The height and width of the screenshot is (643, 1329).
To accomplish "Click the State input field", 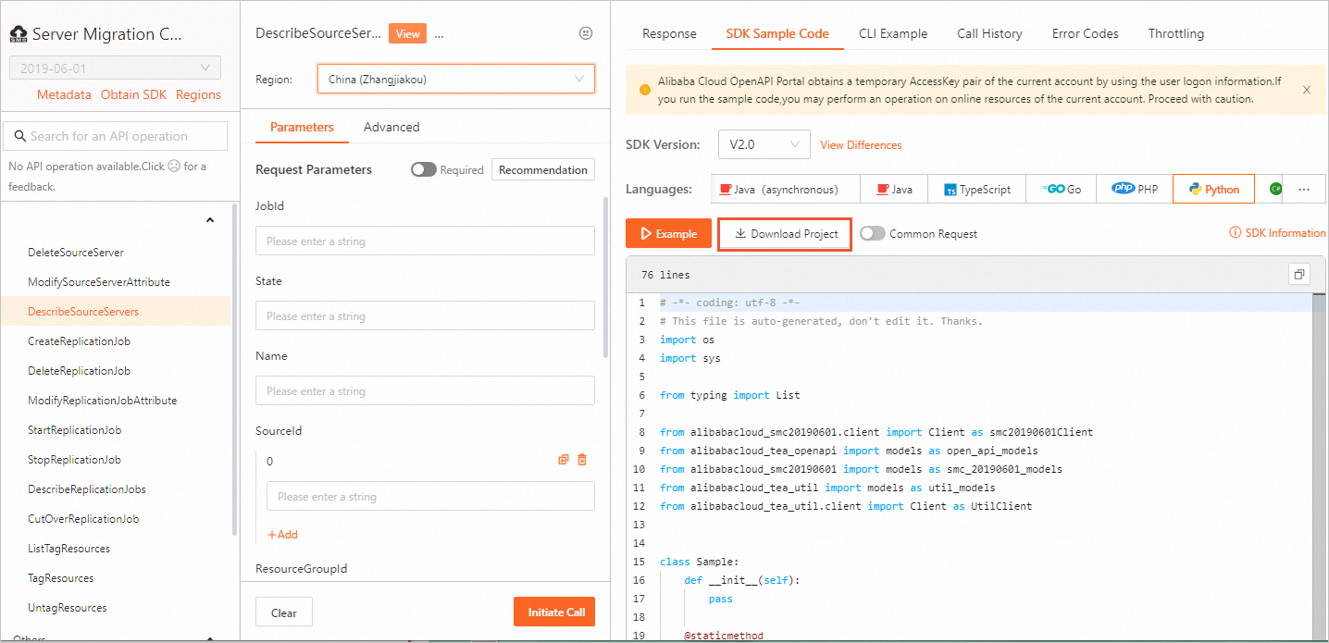I will (x=425, y=315).
